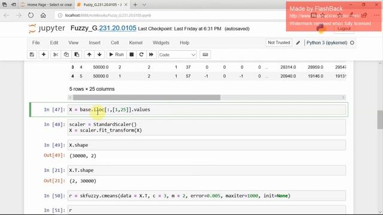This screenshot has width=383, height=215.
Task: Click the kernel idle circle indicator
Action: pos(352,42)
